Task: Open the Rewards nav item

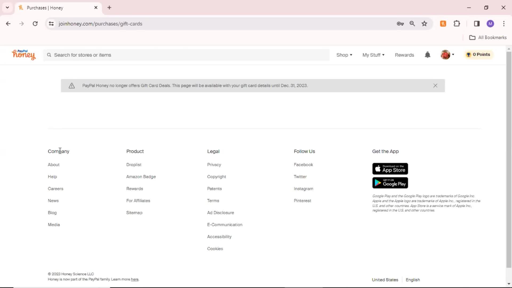Action: point(404,55)
